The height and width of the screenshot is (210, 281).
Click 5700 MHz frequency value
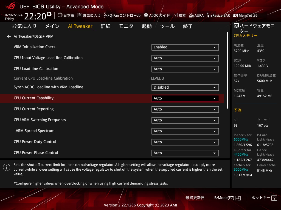coord(241,51)
